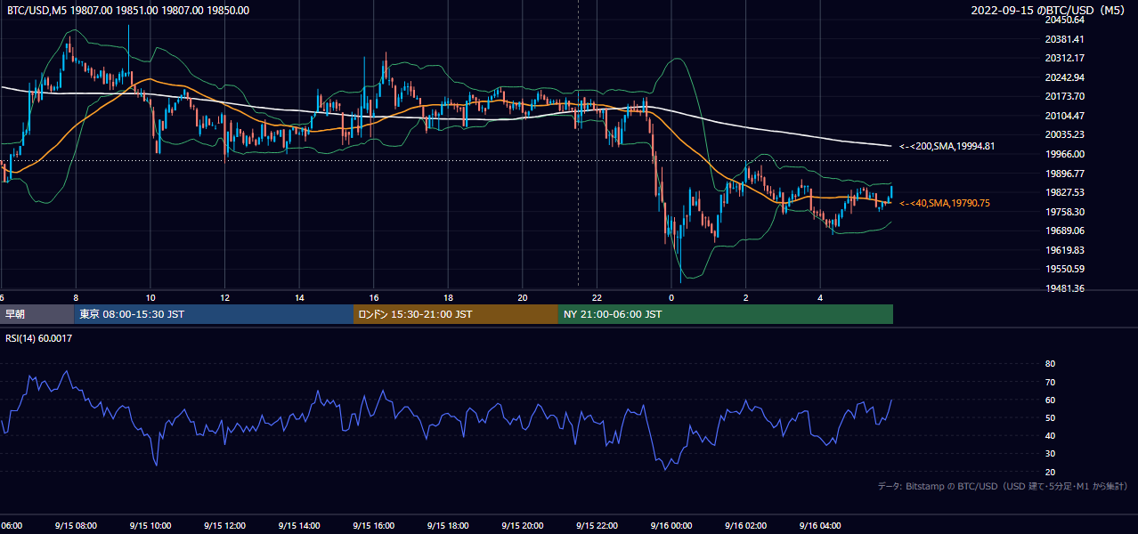
Task: Click RSI axis level 30
Action: pyautogui.click(x=1050, y=454)
